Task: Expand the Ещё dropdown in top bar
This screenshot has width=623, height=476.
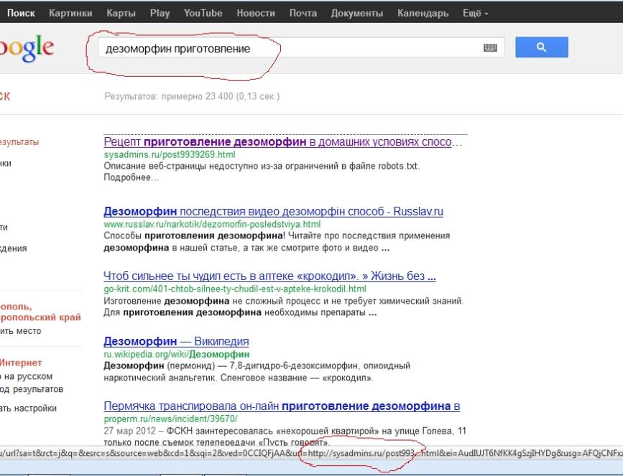Action: (x=475, y=13)
